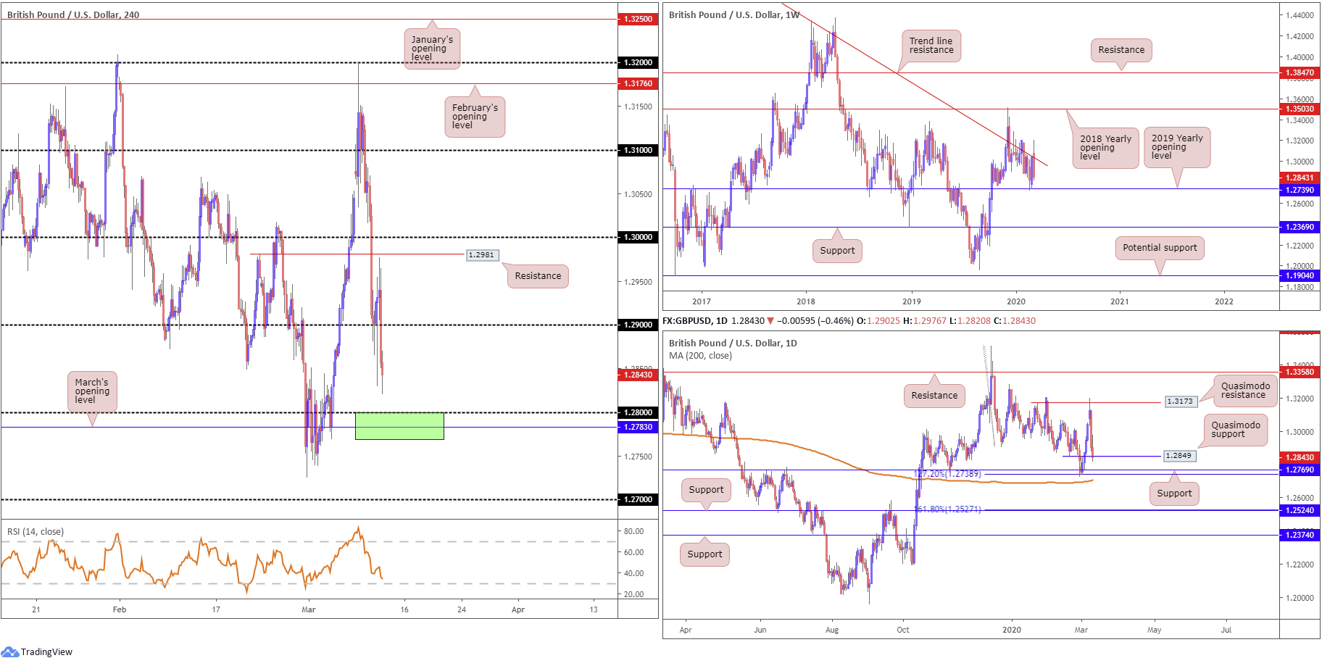Image resolution: width=1322 pixels, height=658 pixels.
Task: Select the 1.31760 red price tag
Action: coord(638,83)
